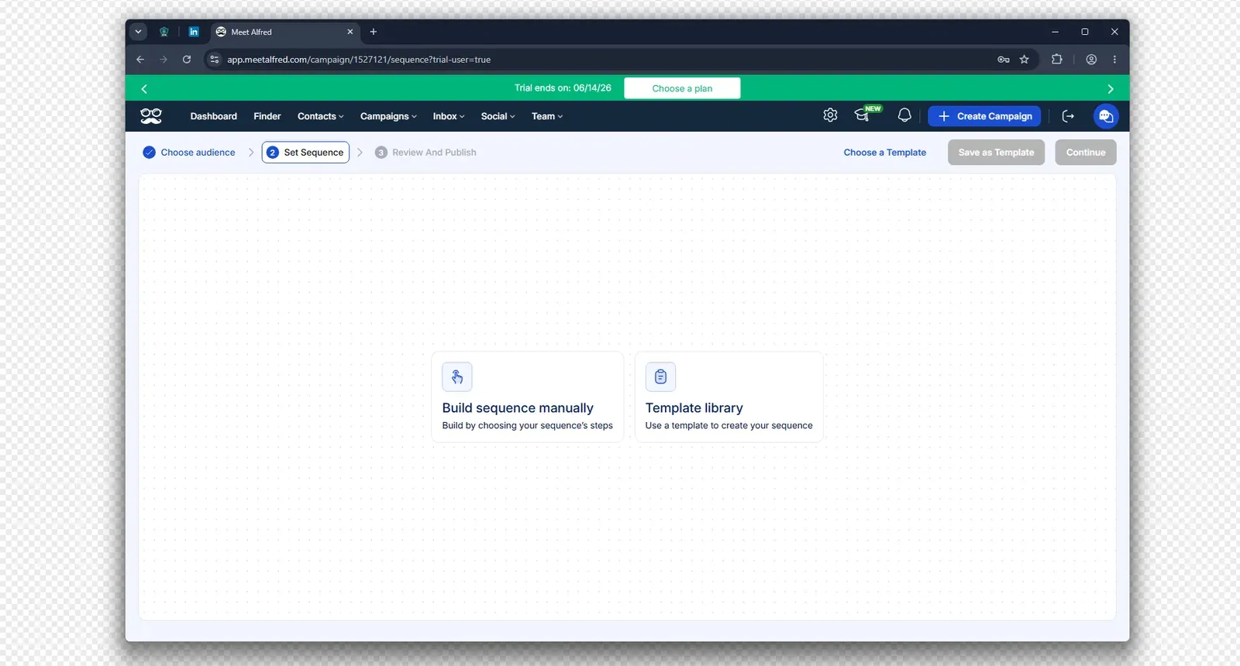
Task: Go back to Choose audience step
Action: (x=189, y=153)
